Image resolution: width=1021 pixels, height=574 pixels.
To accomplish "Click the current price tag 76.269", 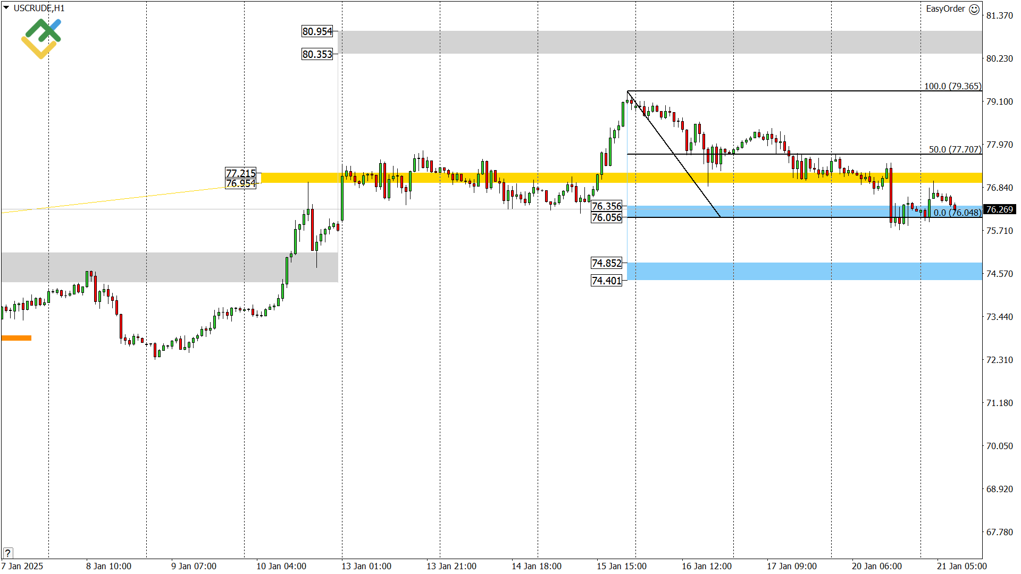I will click(999, 209).
